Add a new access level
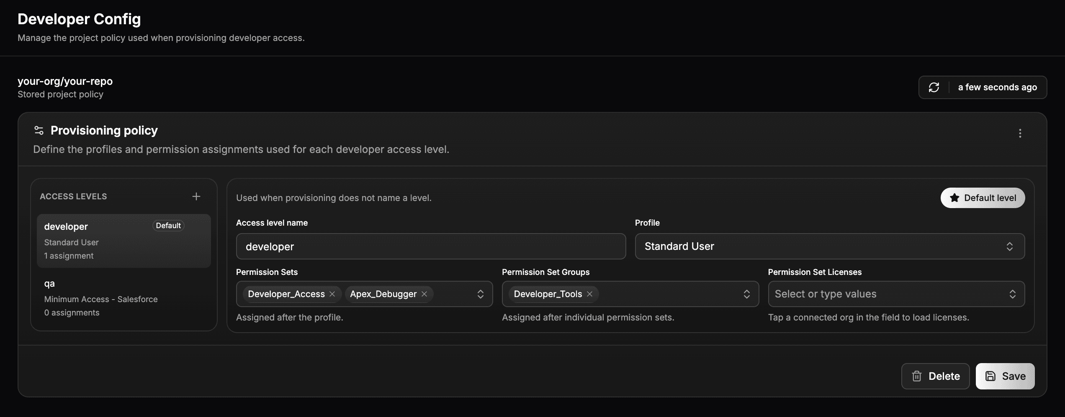 (x=196, y=196)
